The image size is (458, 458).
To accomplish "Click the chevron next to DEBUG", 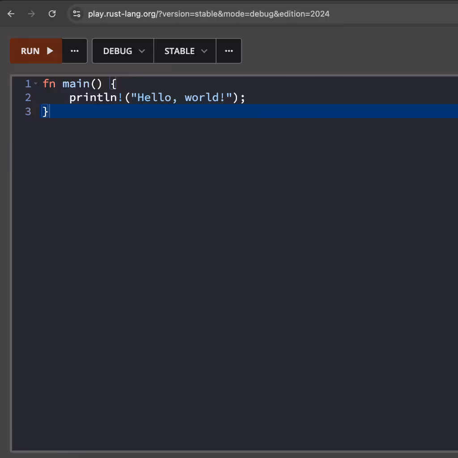I will point(142,51).
